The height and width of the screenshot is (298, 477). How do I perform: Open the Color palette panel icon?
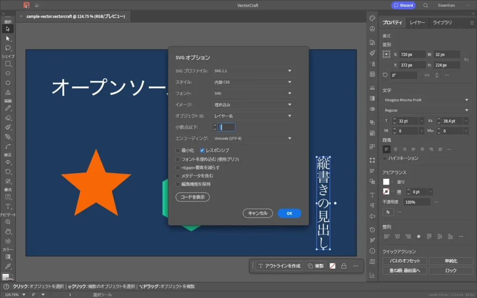(372, 18)
